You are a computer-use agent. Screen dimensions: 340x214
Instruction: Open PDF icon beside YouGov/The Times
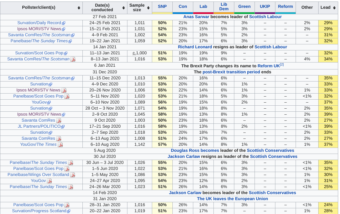[60, 145]
